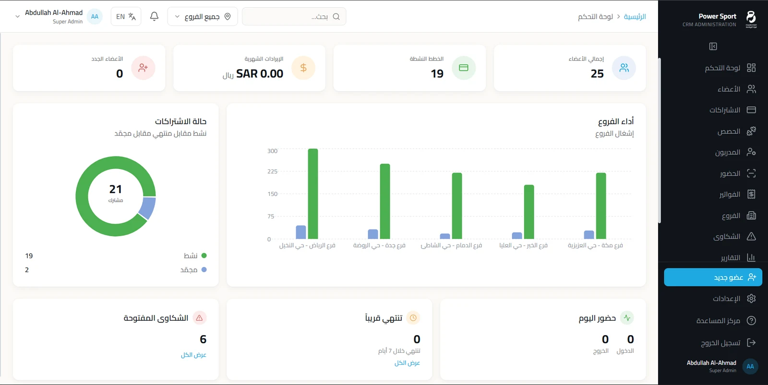Click the AA avatar in top bar
The image size is (768, 385).
(95, 16)
